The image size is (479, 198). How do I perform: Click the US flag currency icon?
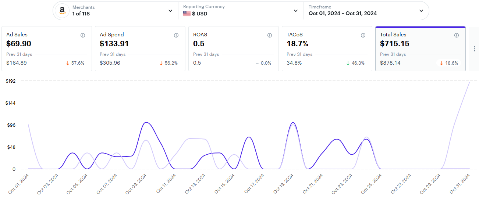(x=187, y=14)
